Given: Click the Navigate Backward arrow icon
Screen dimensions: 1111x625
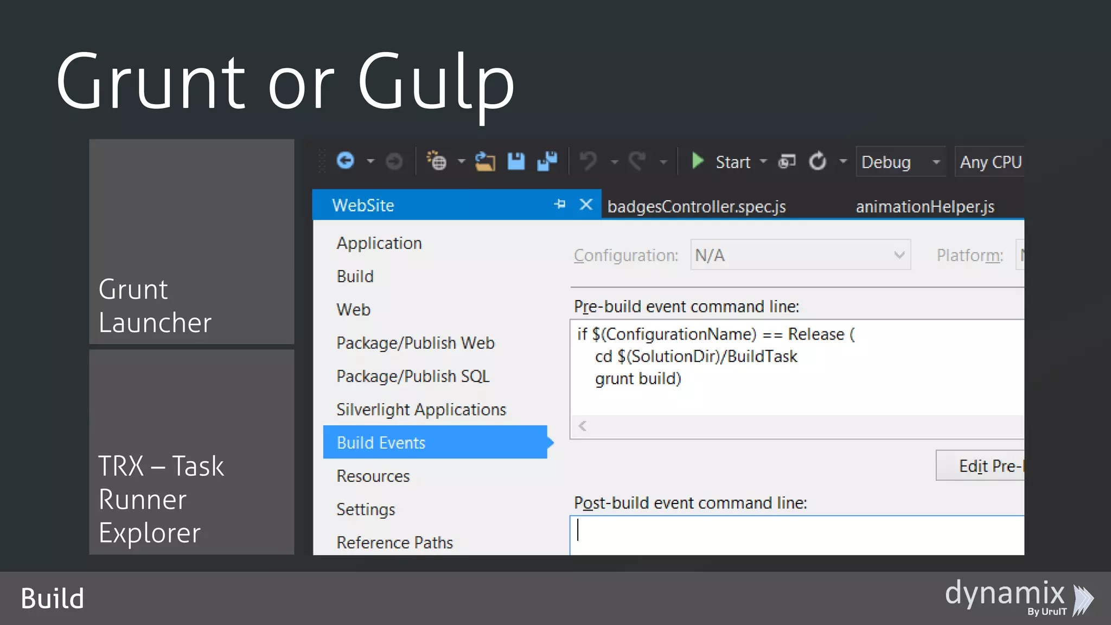Looking at the screenshot, I should click(x=346, y=161).
